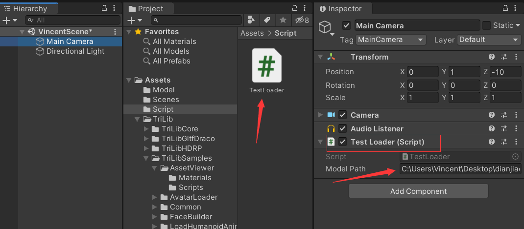Open help for the Camera component
This screenshot has height=229, width=524.
[492, 115]
